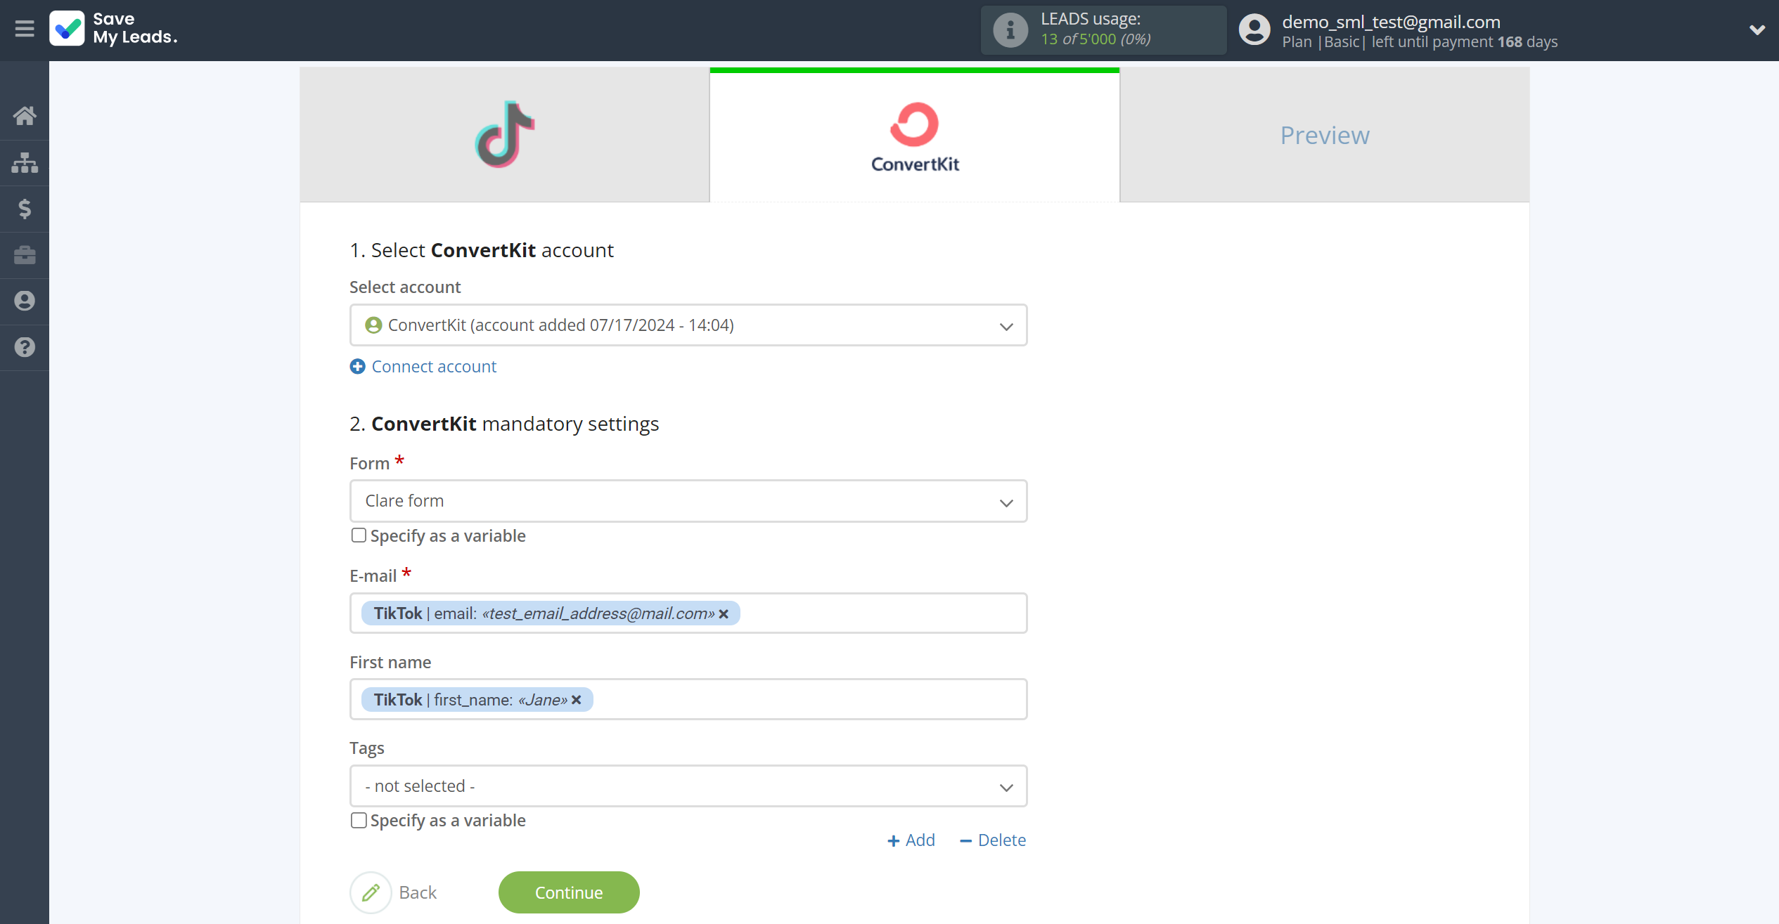Image resolution: width=1779 pixels, height=924 pixels.
Task: Open the Tags dropdown
Action: tap(688, 786)
